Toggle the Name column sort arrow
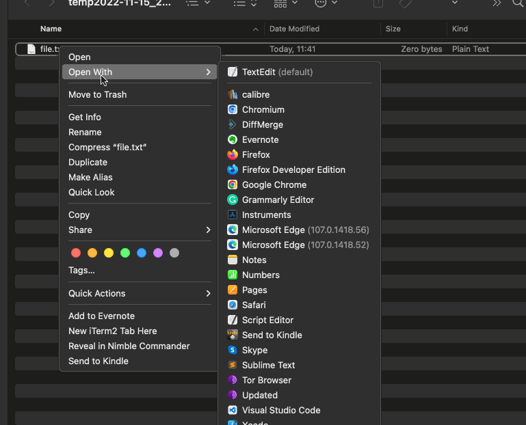Viewport: 526px width, 425px height. pos(255,29)
